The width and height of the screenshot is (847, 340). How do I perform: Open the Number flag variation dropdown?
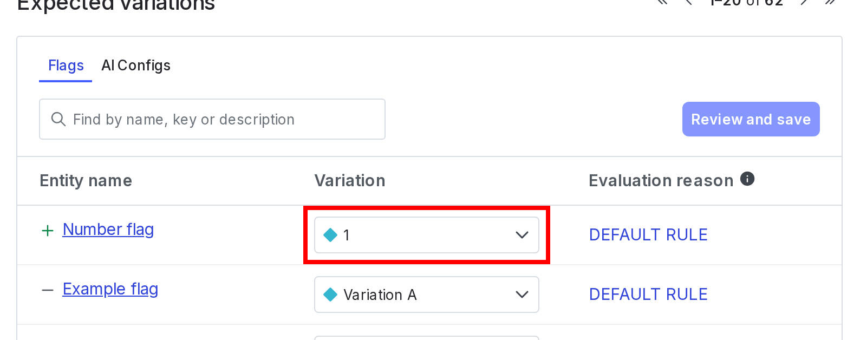(426, 235)
